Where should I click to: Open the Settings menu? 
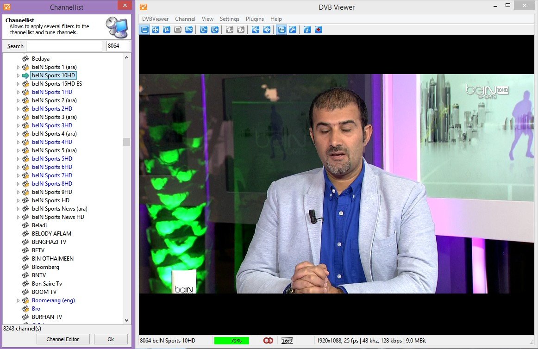tap(229, 19)
